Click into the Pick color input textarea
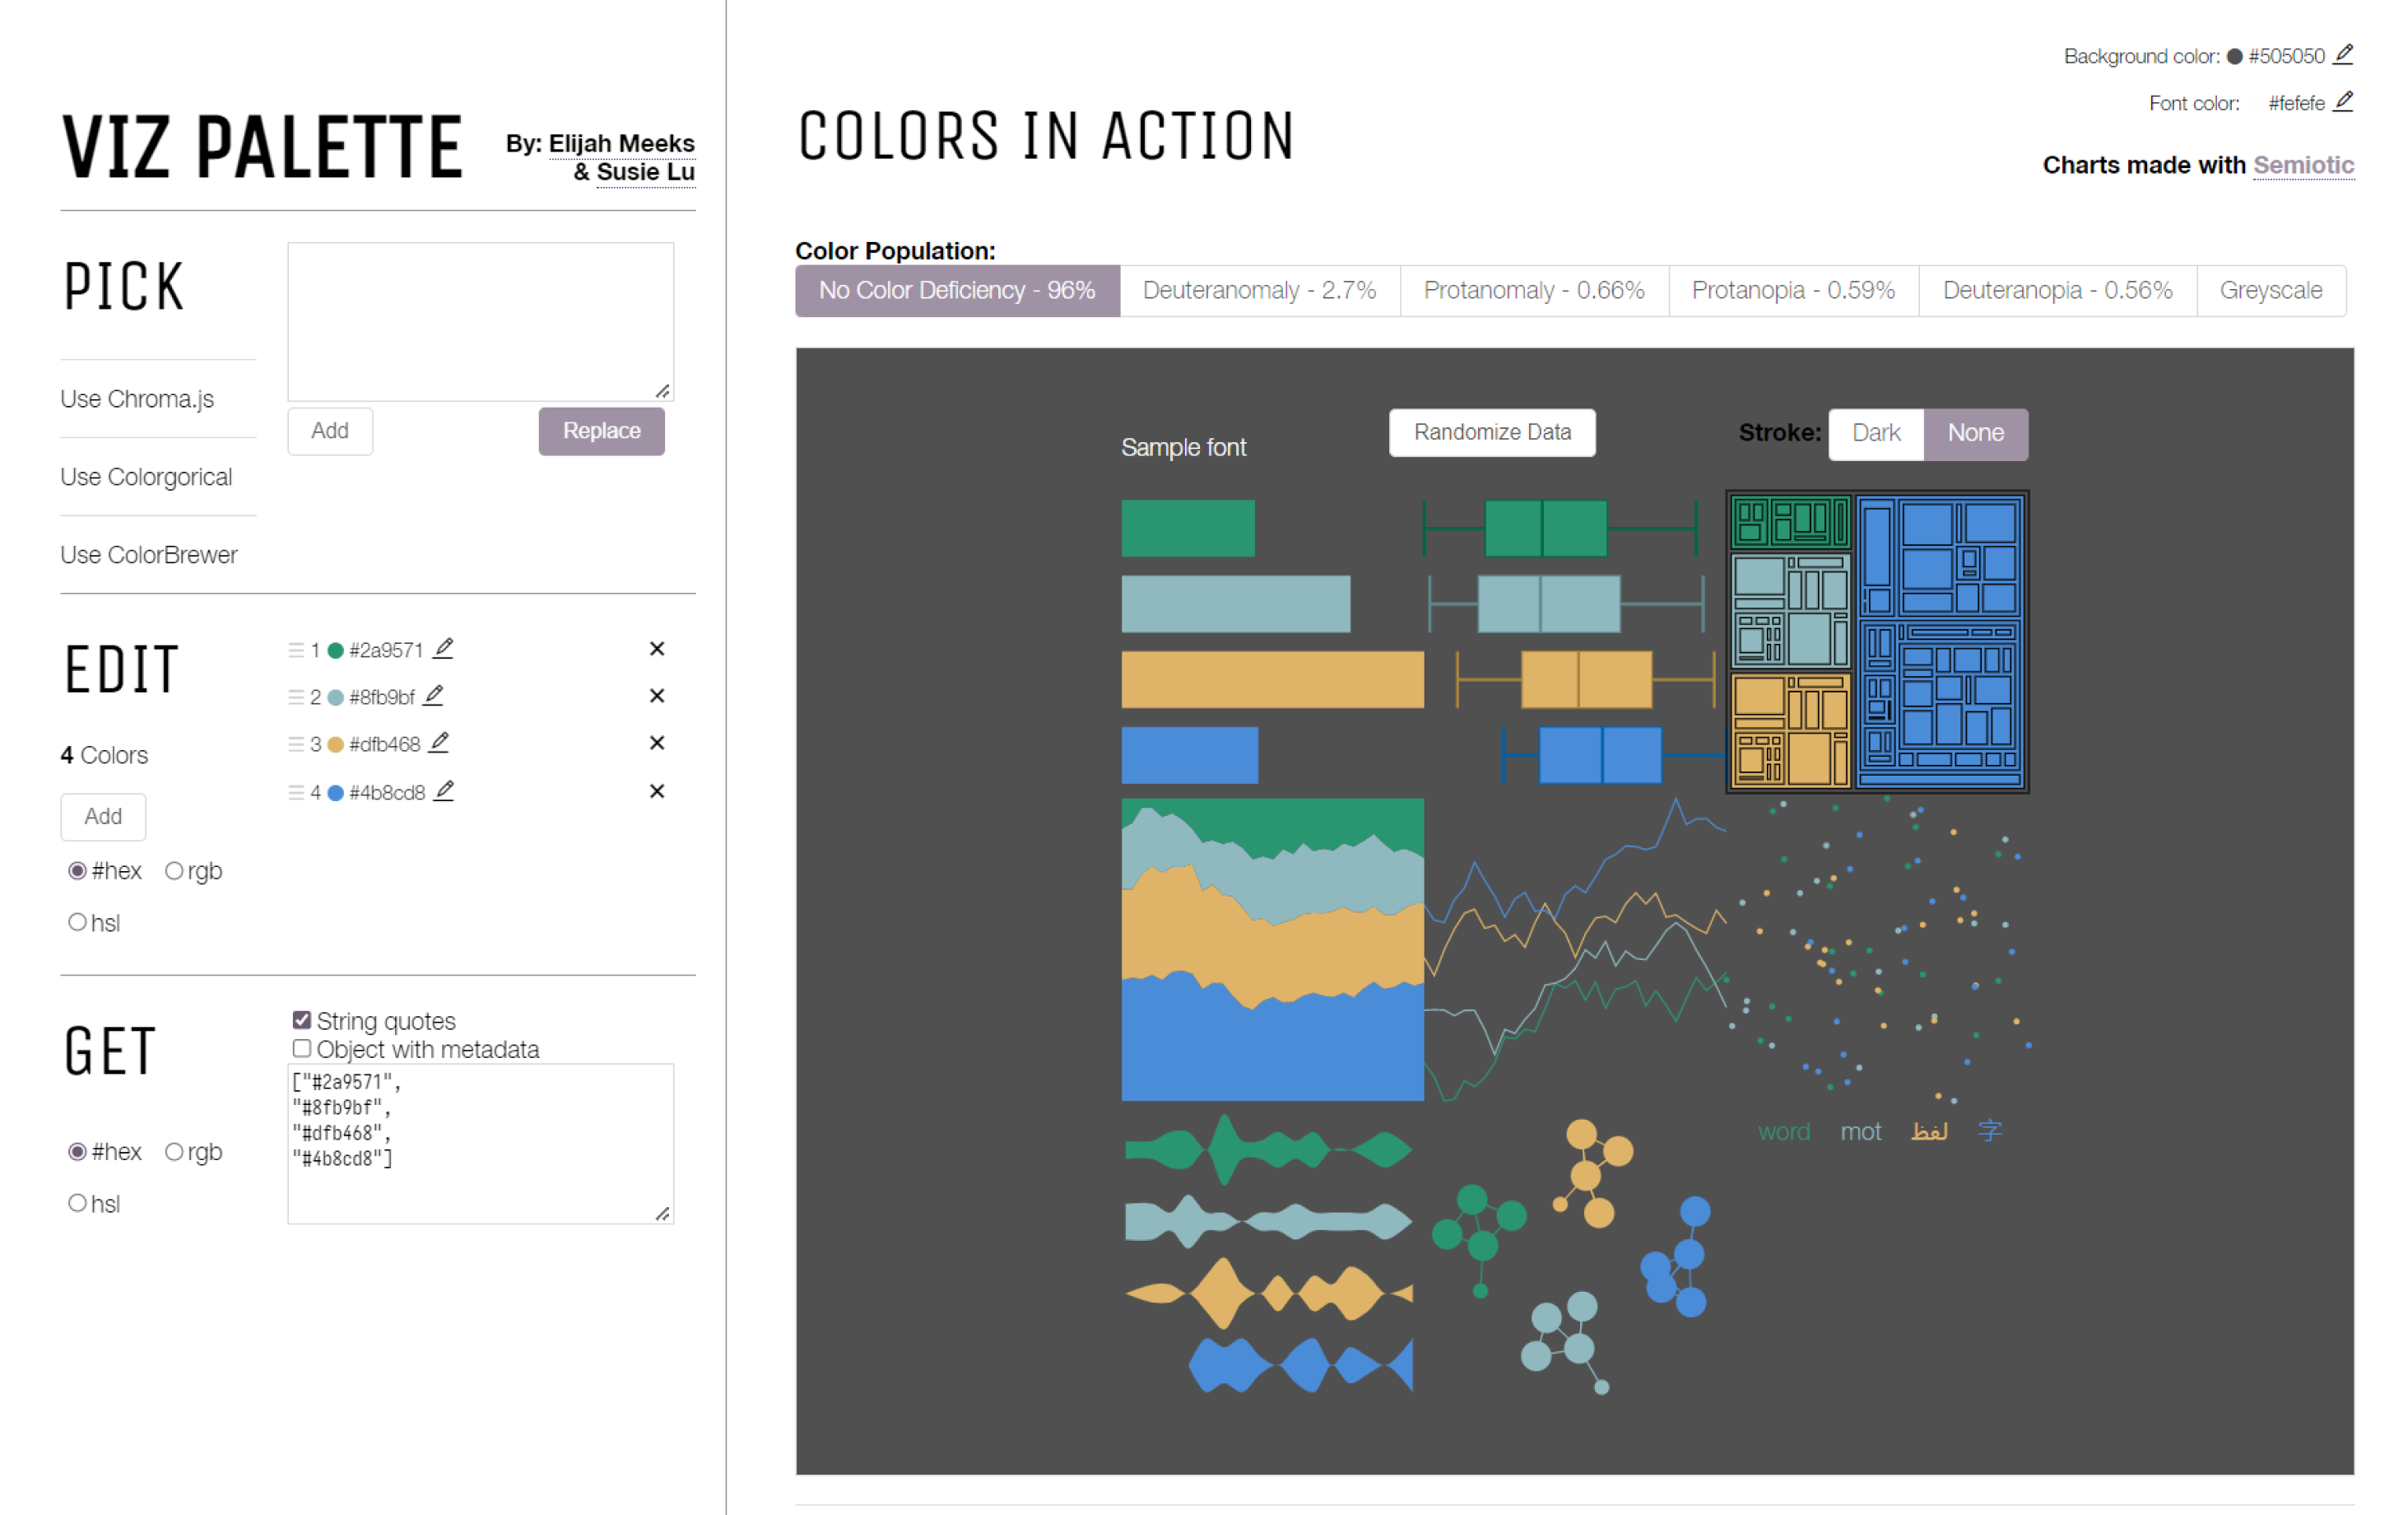 (480, 321)
